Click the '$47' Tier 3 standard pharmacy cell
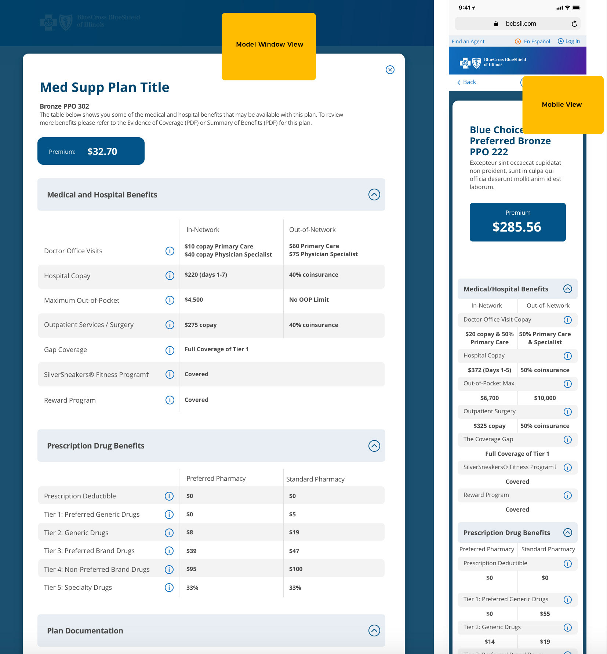607x654 pixels. 294,551
